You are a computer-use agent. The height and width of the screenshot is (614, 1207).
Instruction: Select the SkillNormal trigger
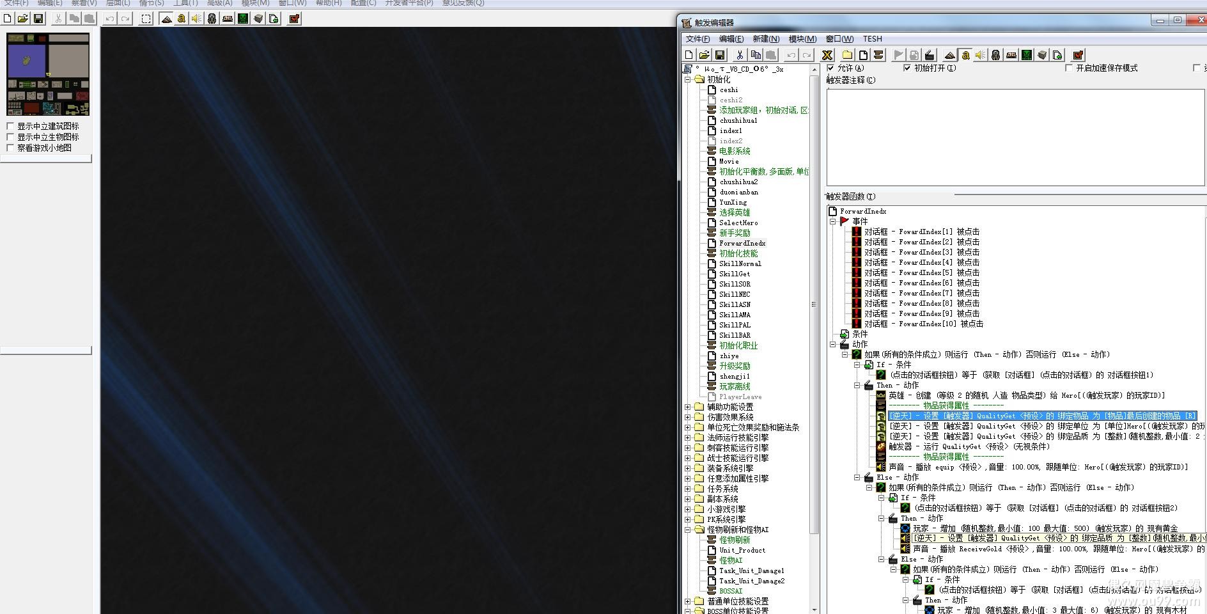740,264
